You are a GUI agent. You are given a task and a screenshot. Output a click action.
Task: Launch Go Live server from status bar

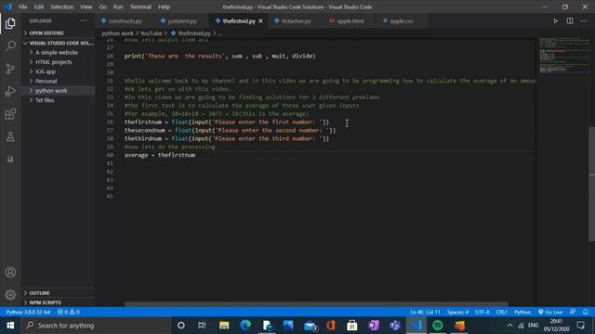pos(549,312)
